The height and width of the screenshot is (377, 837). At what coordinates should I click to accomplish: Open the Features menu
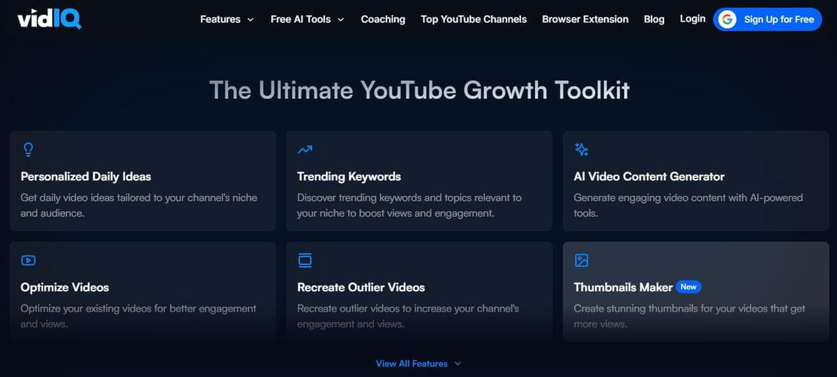[x=227, y=20]
